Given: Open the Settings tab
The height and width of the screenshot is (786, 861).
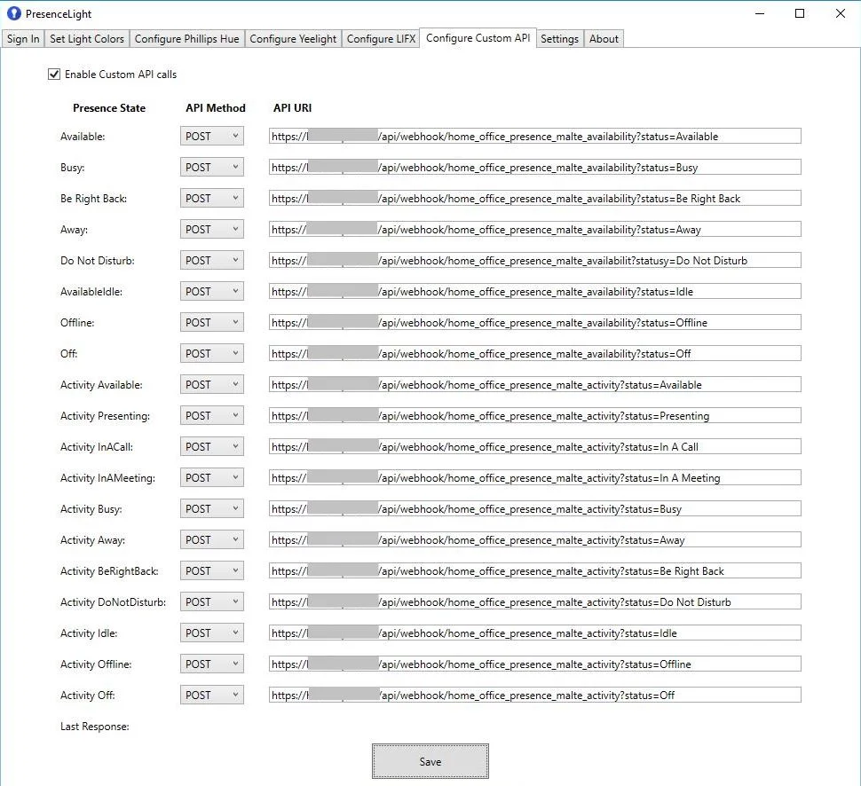Looking at the screenshot, I should coord(559,39).
